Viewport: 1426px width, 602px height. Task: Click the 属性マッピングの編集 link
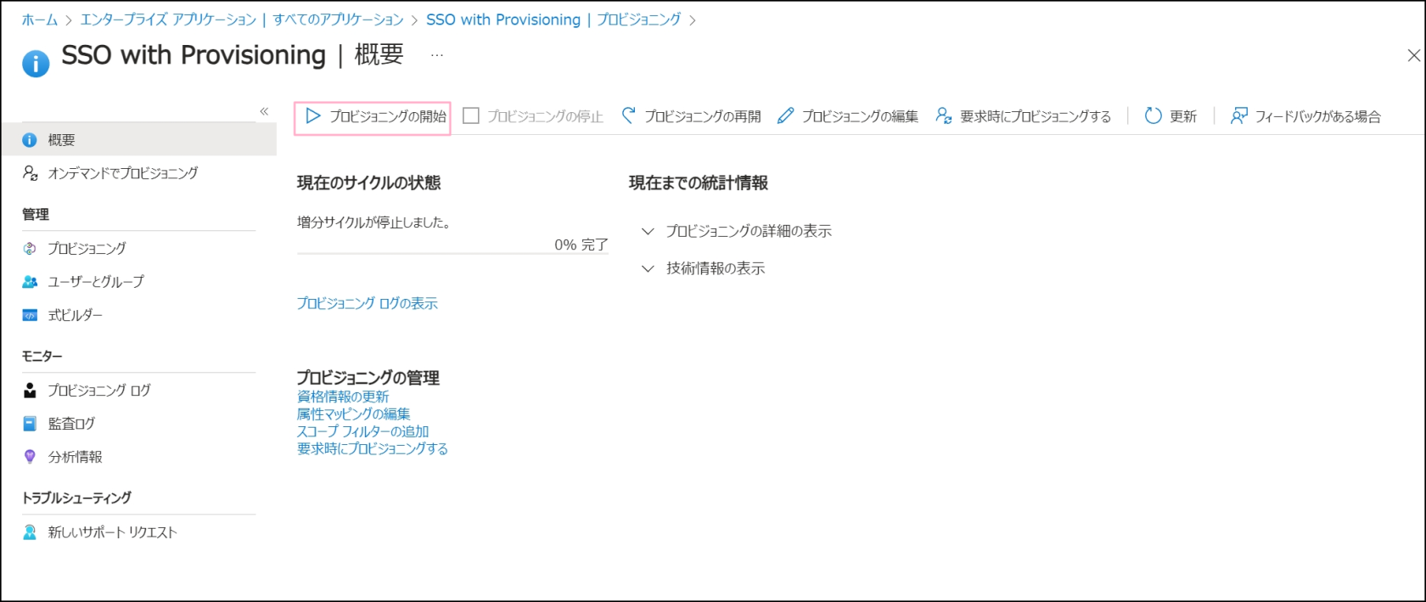353,414
